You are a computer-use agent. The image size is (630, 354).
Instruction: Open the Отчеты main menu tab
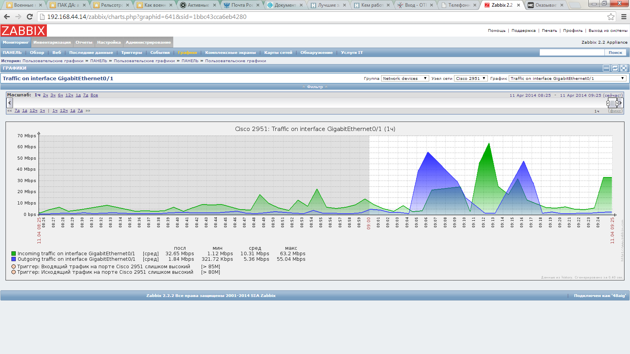(84, 42)
